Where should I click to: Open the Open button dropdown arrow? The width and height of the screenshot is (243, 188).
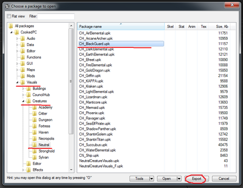pyautogui.click(x=179, y=178)
